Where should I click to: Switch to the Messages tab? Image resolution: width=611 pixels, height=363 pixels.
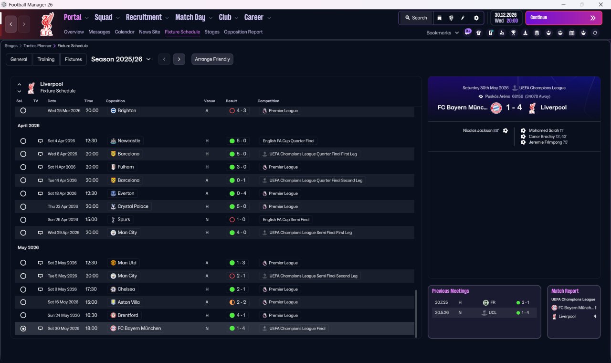pos(99,32)
